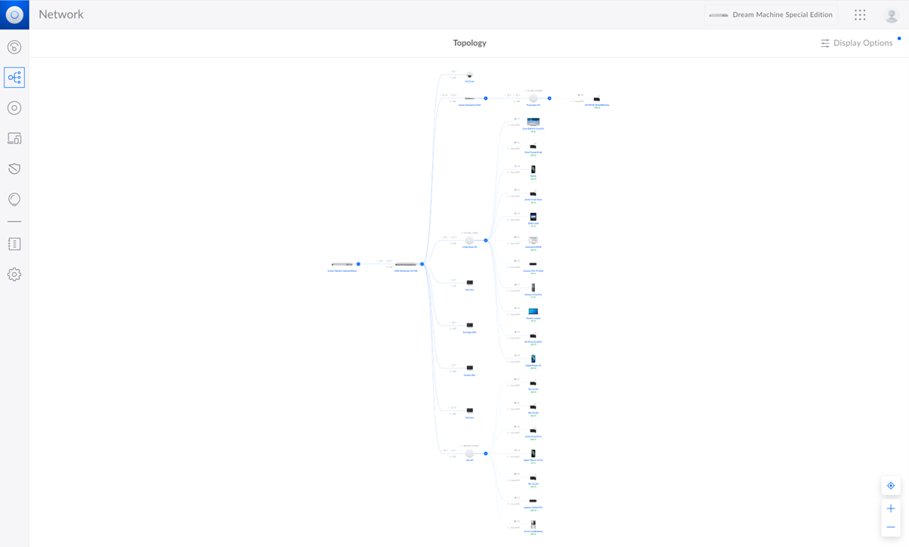Open the application grid switcher
909x547 pixels.
click(x=860, y=15)
